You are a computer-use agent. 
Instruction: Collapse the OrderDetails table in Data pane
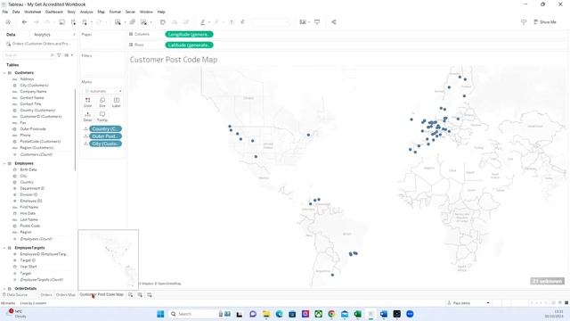4,289
